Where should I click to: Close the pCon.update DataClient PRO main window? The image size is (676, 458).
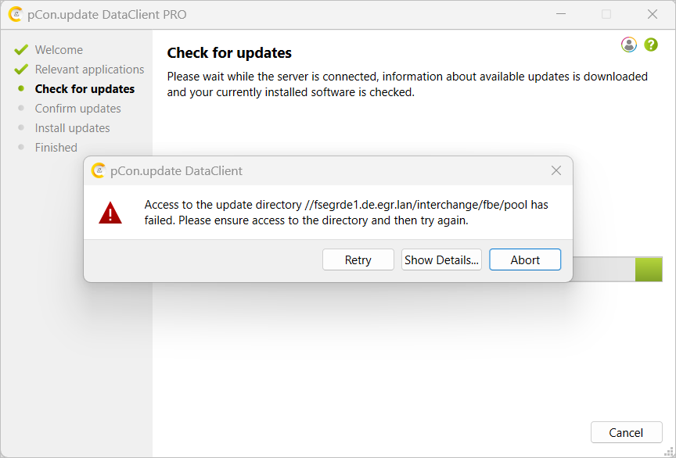pyautogui.click(x=653, y=14)
